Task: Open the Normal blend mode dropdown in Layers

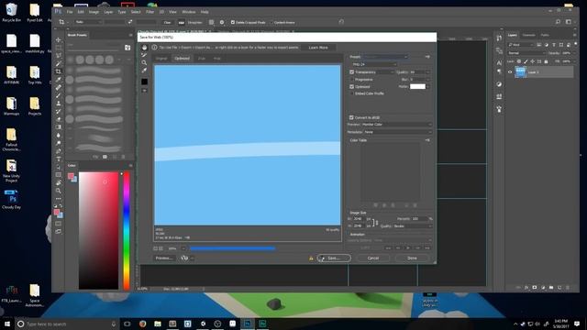Action: [x=526, y=53]
